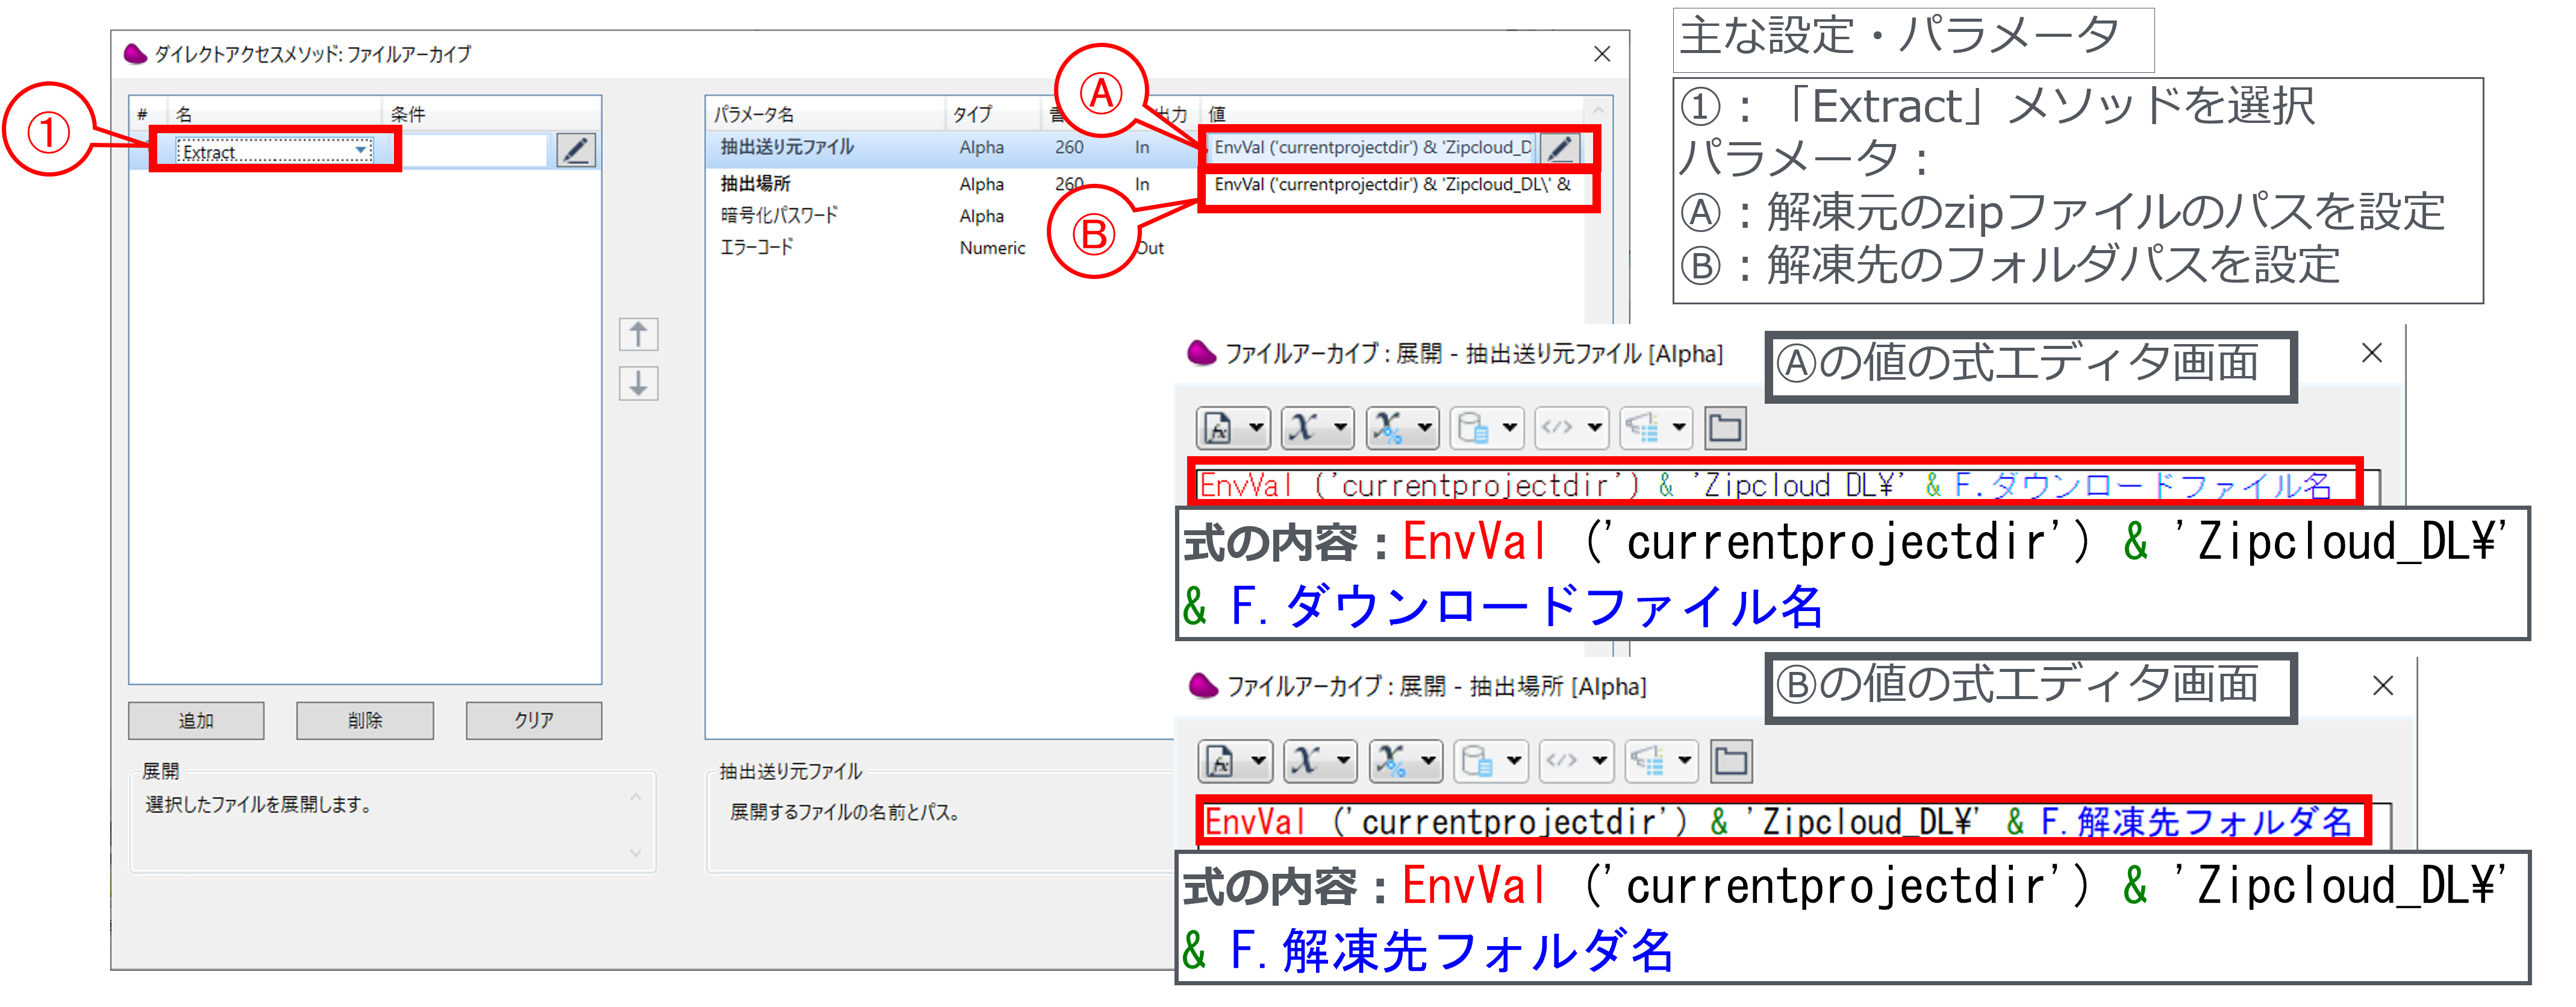Screen dimensions: 2576x1007
Task: Click Alpha type in 抽出送り元ファイル row
Action: 981,148
